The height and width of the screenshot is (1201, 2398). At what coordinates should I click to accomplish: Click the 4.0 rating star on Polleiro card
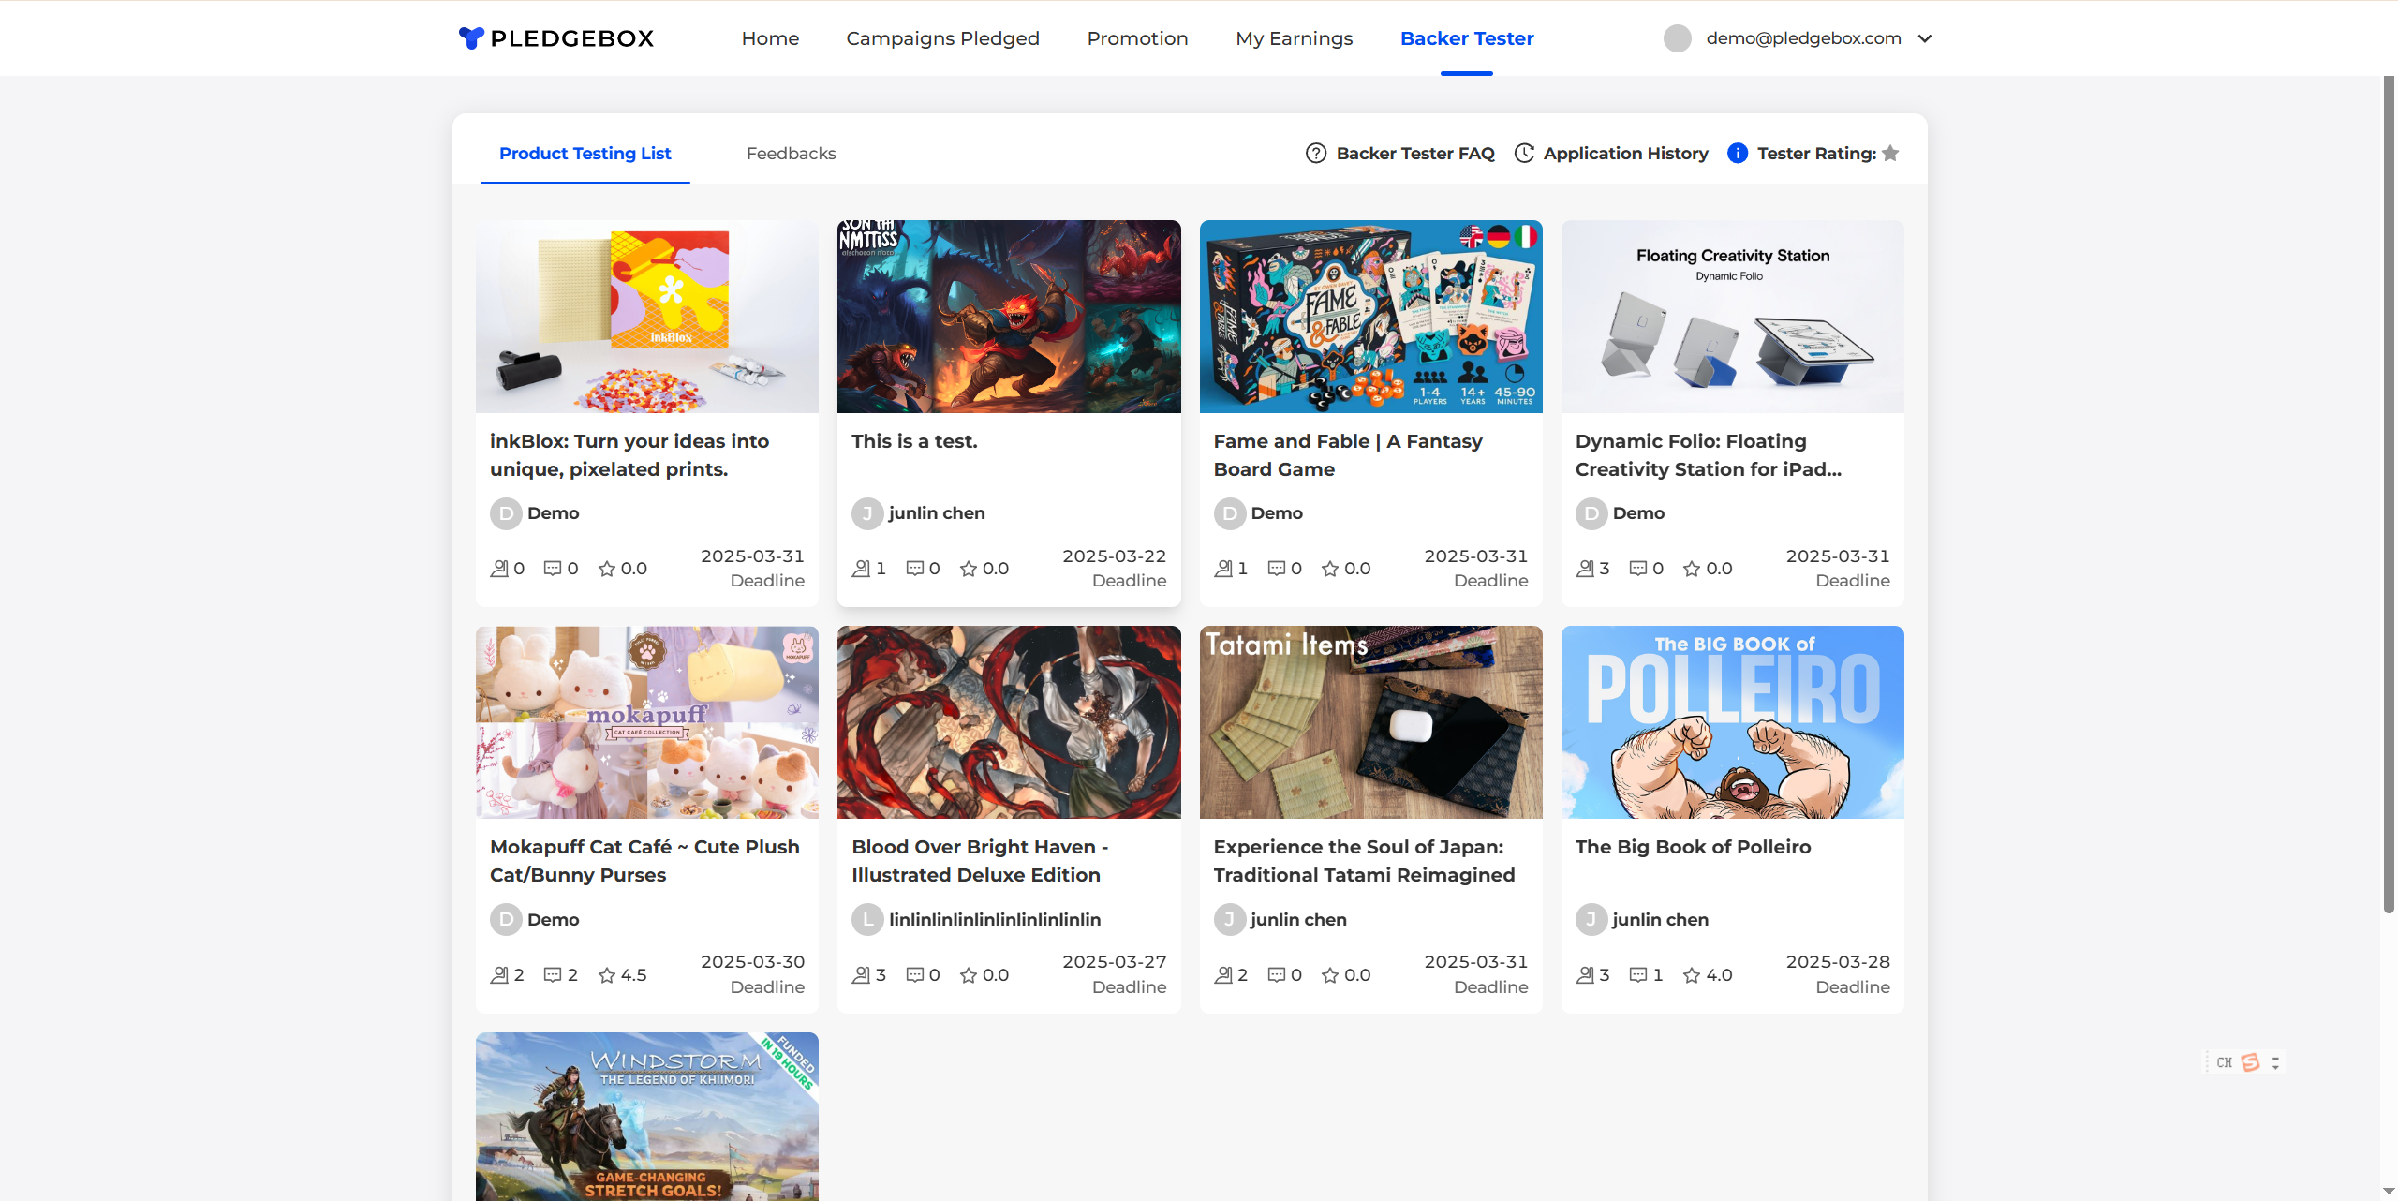pos(1692,975)
